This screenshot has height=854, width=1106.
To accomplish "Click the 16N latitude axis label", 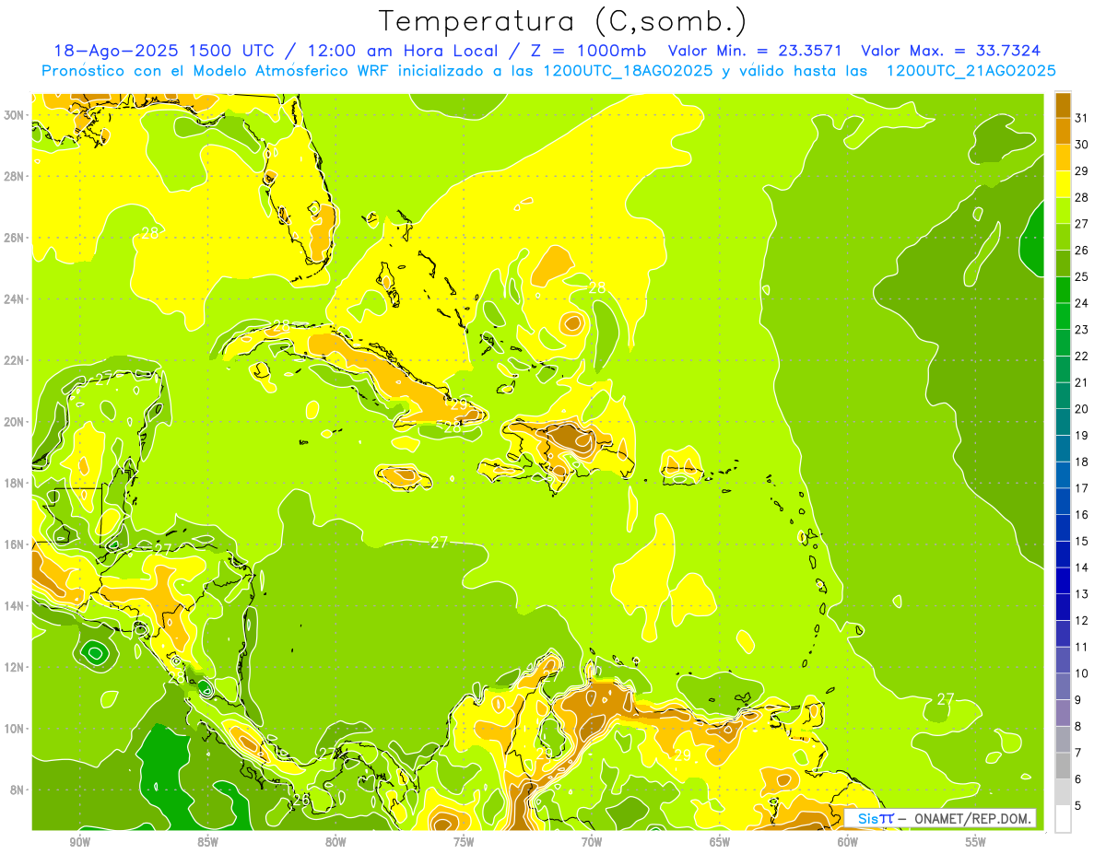I will (x=15, y=544).
